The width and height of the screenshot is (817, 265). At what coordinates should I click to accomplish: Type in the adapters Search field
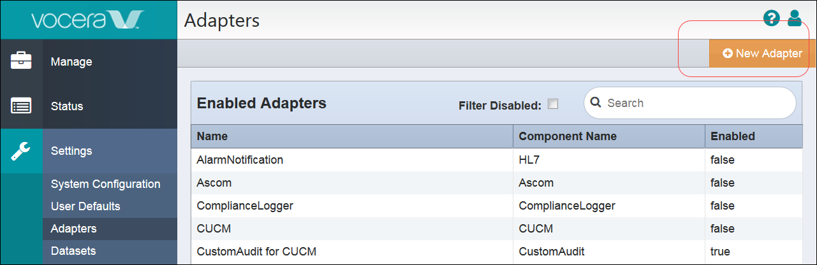click(x=695, y=103)
